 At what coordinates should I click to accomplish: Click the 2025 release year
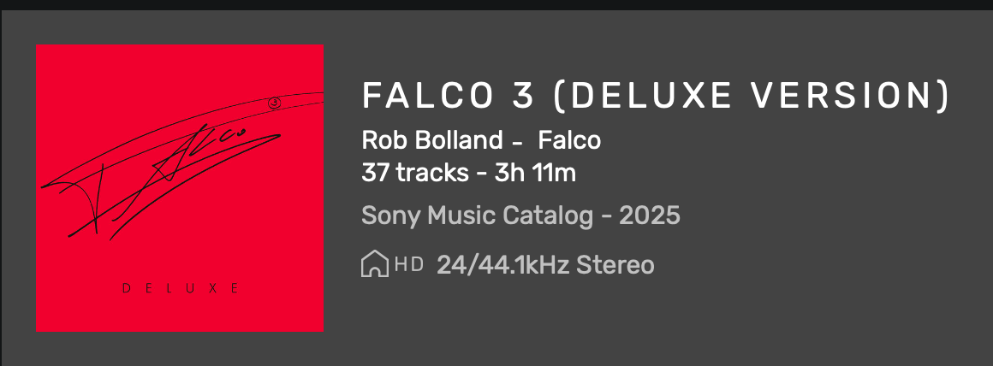click(649, 215)
